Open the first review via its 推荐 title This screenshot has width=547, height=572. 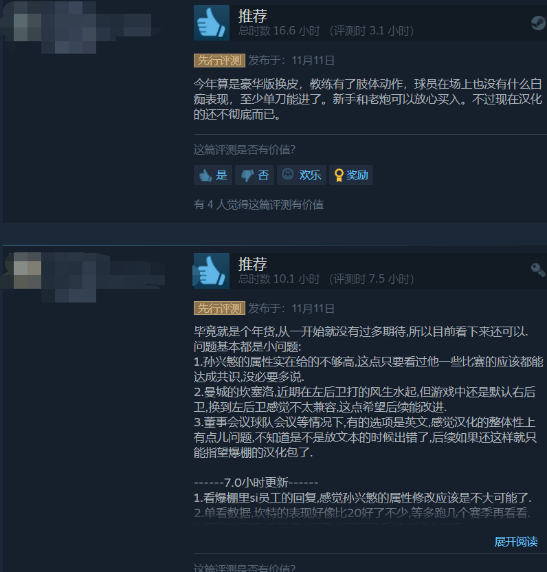(x=253, y=16)
